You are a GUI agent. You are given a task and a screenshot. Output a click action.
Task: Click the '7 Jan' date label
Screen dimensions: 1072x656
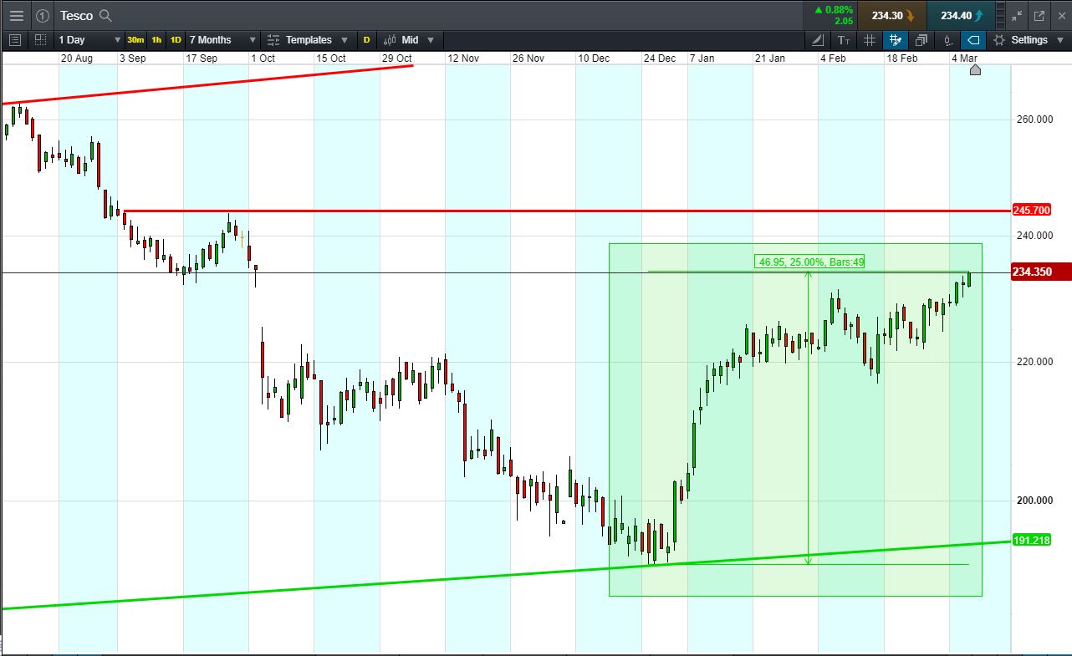coord(702,58)
